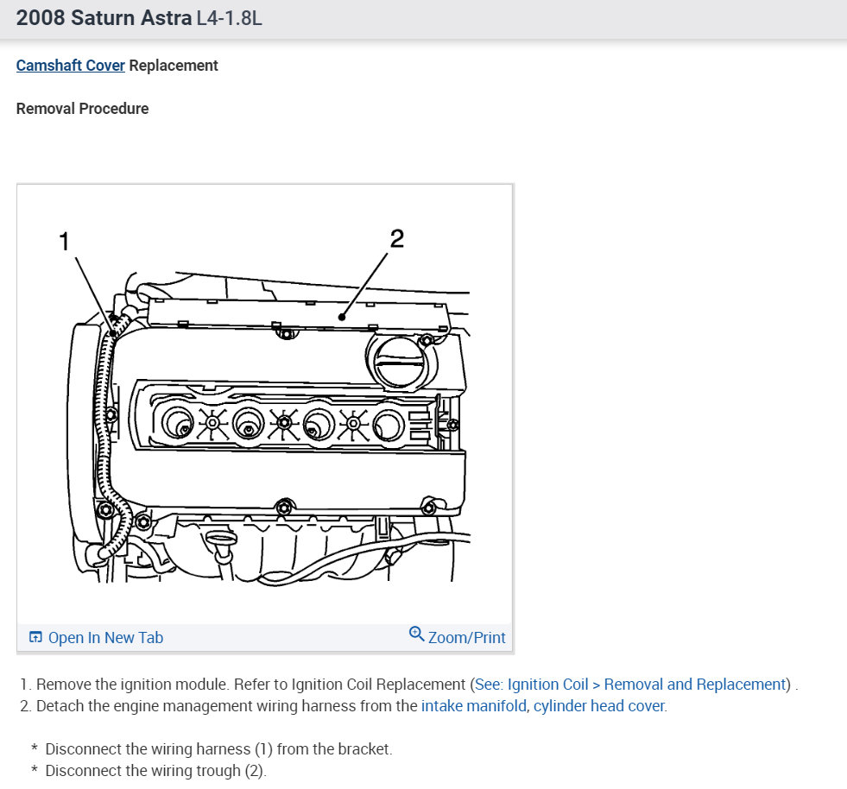Follow the Ignition Coil Removal and Replacement link
The height and width of the screenshot is (789, 847).
pos(629,684)
